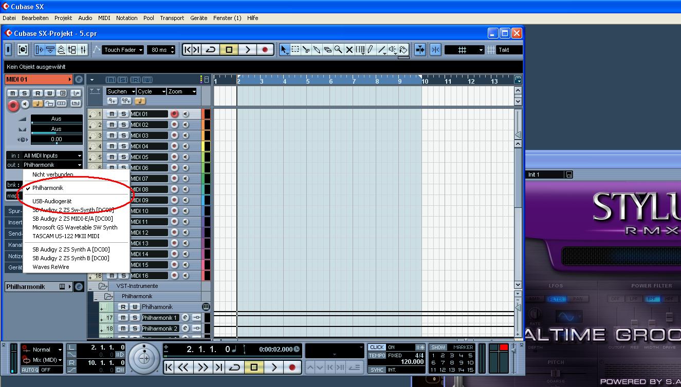Click Play in the top toolbar

pyautogui.click(x=247, y=50)
